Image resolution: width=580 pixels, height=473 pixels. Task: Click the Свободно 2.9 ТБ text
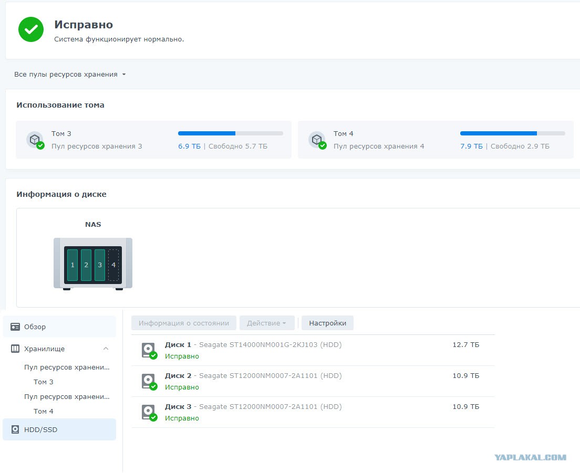pyautogui.click(x=520, y=146)
